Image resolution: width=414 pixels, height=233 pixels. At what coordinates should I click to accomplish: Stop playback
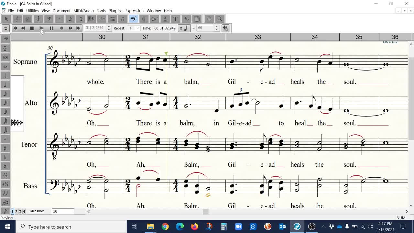coord(32,28)
